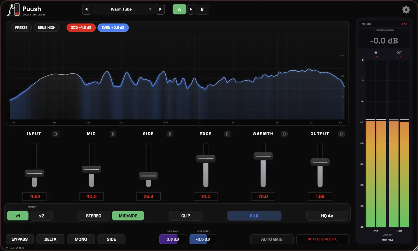This screenshot has width=418, height=251.
Task: Select state A slot
Action: coord(179,9)
